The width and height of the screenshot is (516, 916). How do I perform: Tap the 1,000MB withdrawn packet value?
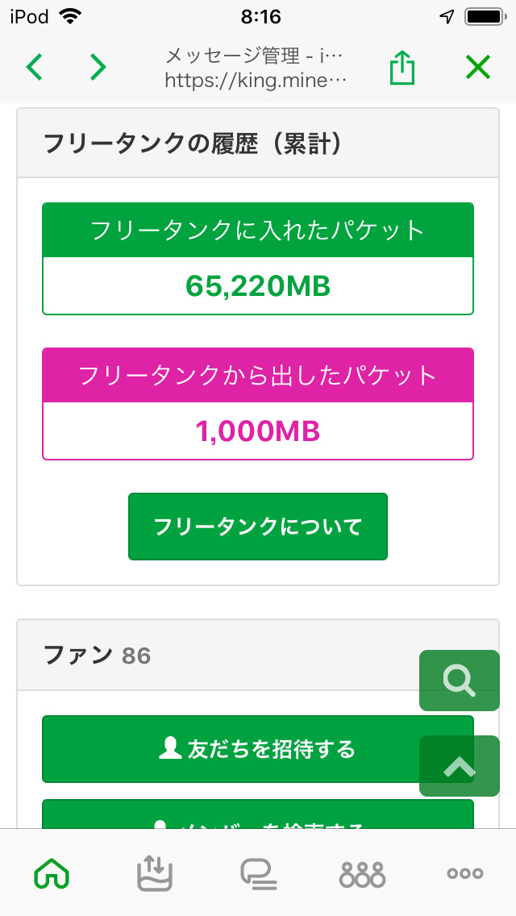click(258, 431)
